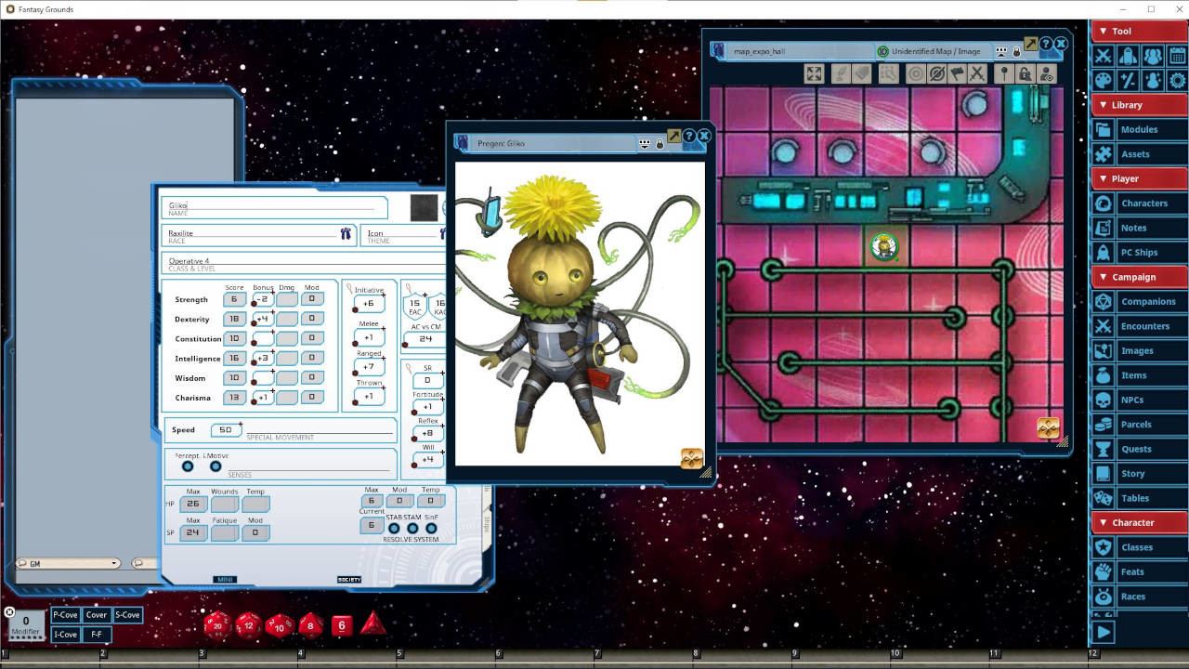Open the share menu on map window header

pyautogui.click(x=1001, y=51)
